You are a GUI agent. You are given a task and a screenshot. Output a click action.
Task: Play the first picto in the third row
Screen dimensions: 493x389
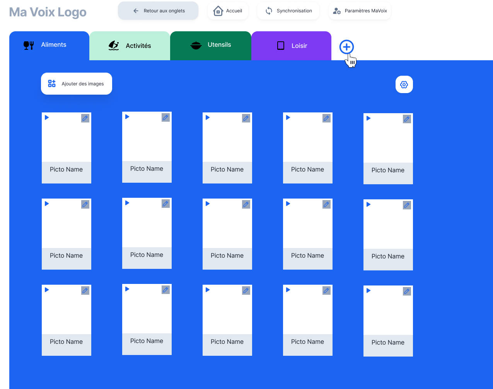(x=47, y=290)
